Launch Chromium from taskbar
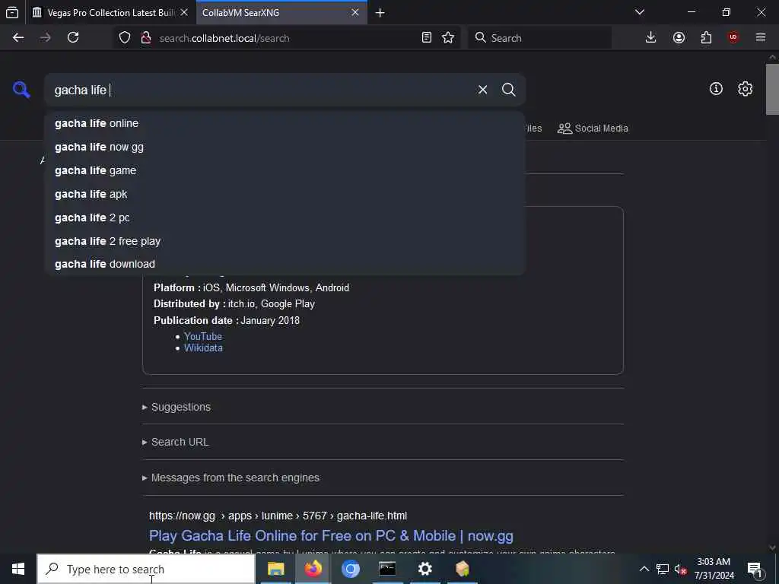Viewport: 779px width, 584px height. tap(350, 569)
